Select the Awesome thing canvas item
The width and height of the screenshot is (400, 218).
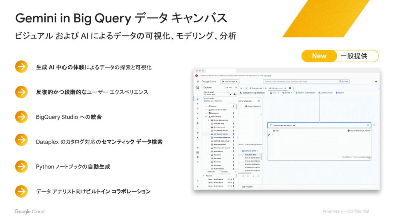tap(218, 124)
